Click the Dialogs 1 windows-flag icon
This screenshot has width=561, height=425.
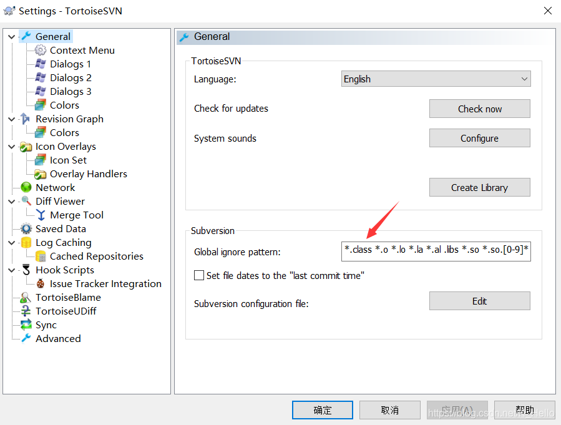point(41,64)
